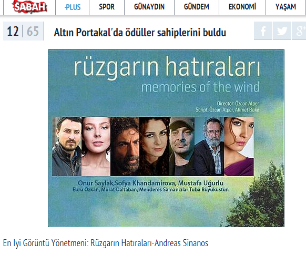
Task: Click the woman in purple portrait
Action: [x=239, y=146]
